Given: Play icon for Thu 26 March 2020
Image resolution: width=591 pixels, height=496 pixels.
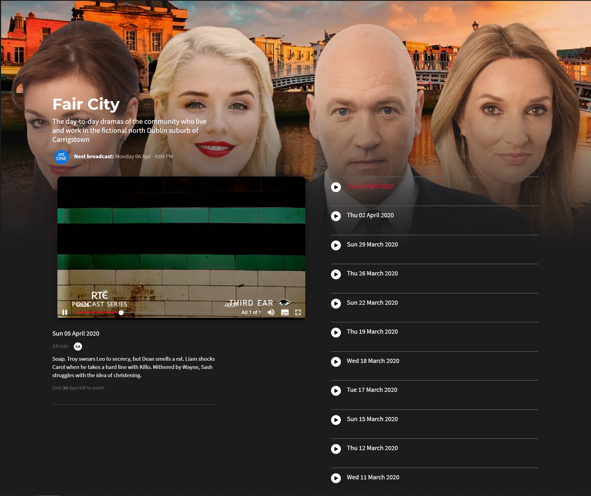Looking at the screenshot, I should point(336,274).
